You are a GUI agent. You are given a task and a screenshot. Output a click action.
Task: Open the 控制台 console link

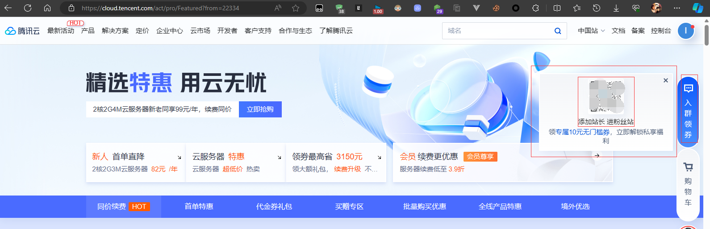661,31
